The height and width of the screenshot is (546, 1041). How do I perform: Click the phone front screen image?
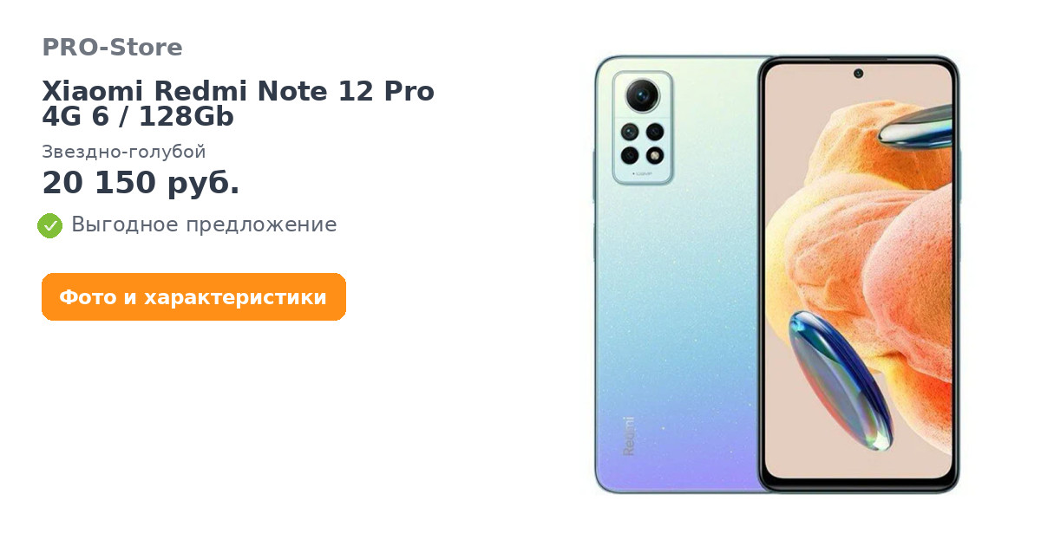858,275
